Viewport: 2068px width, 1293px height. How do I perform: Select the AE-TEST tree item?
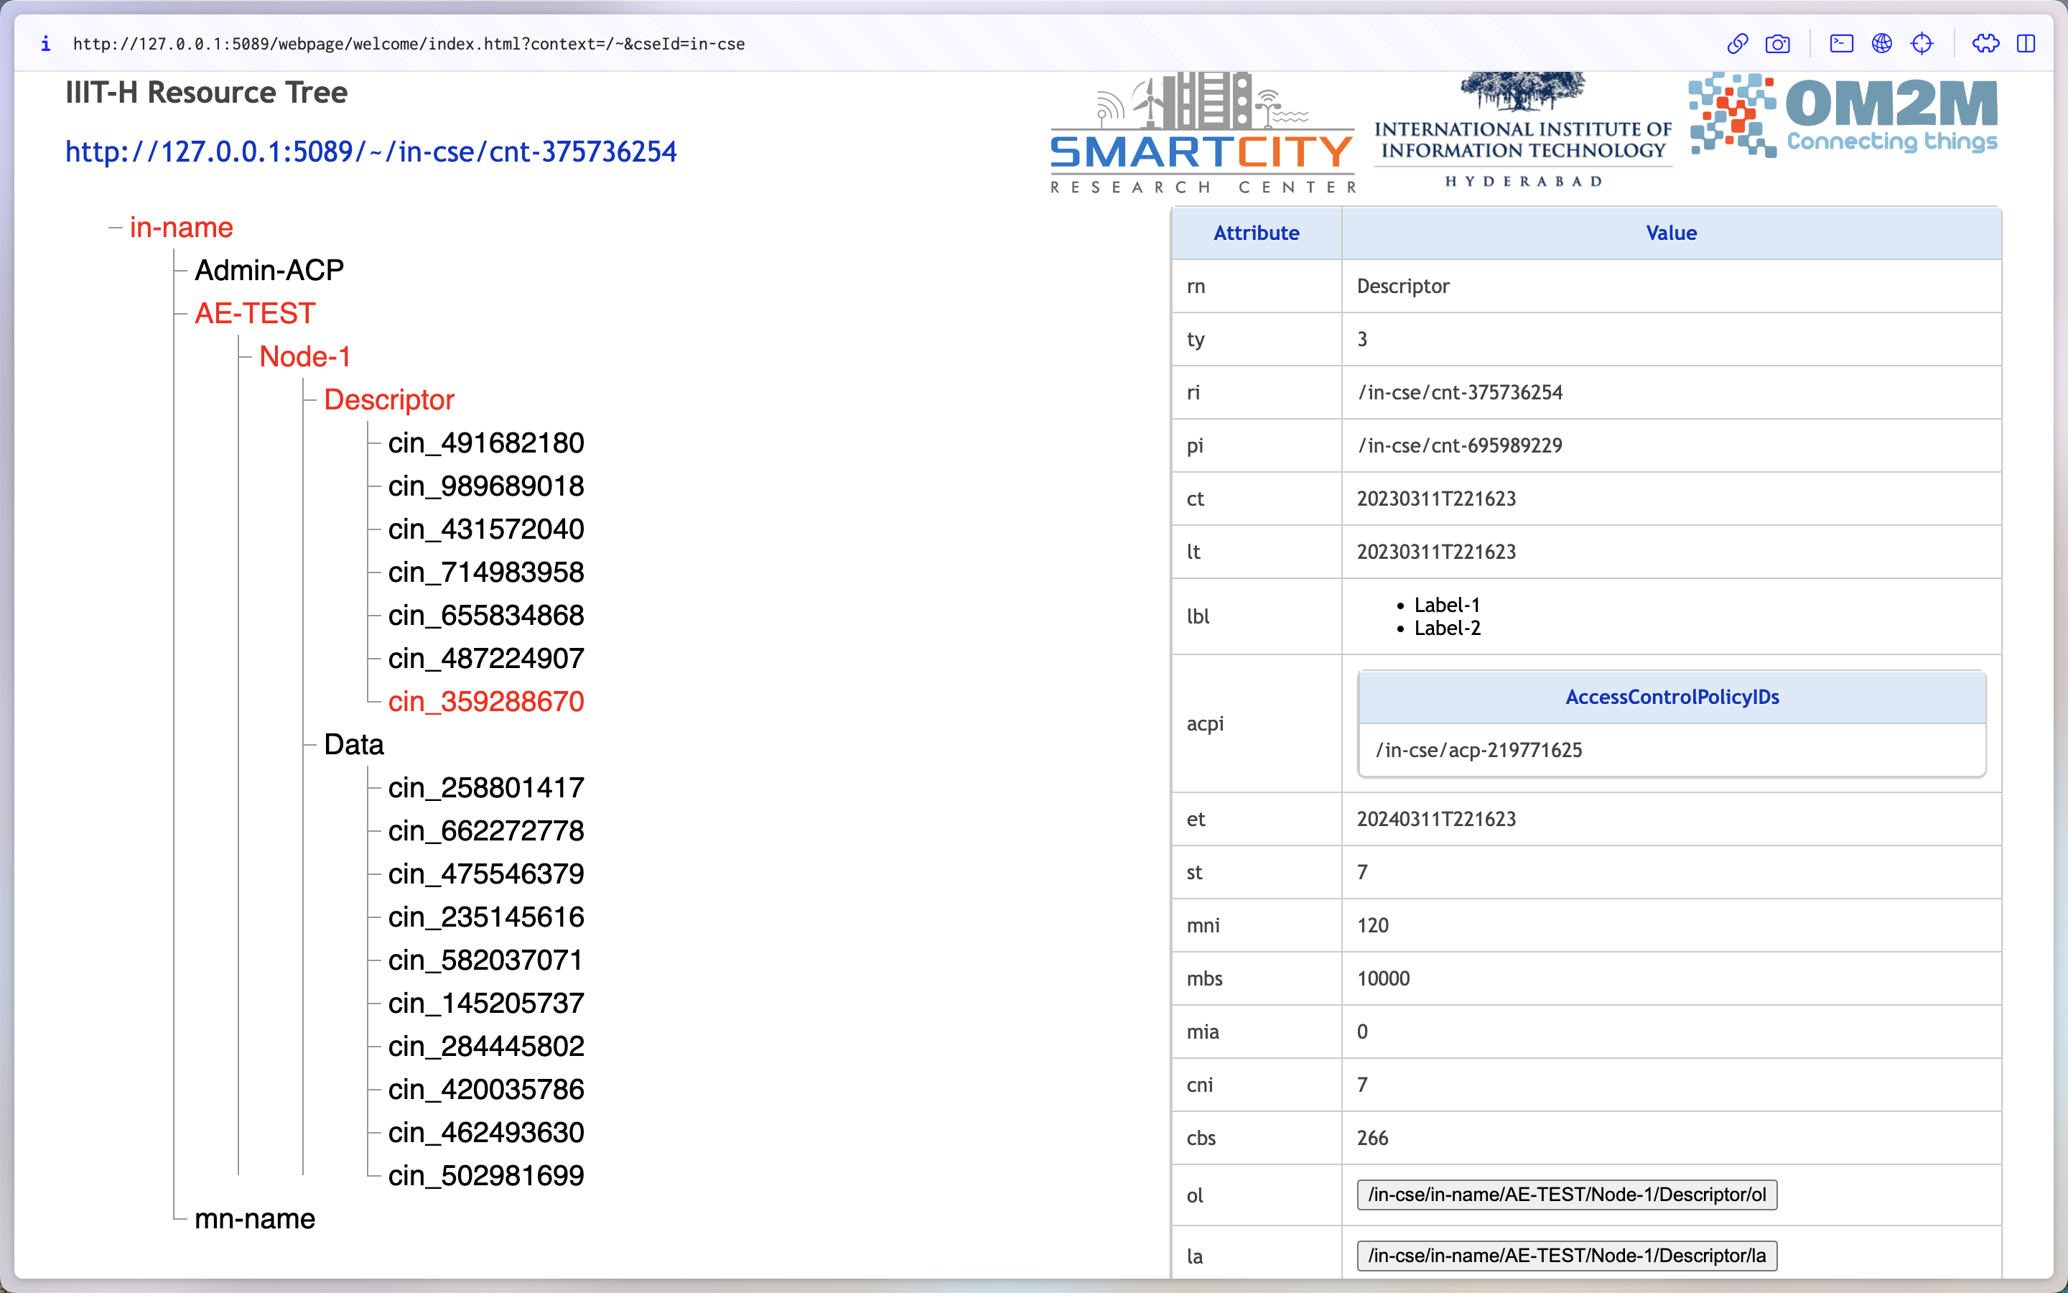pos(255,314)
